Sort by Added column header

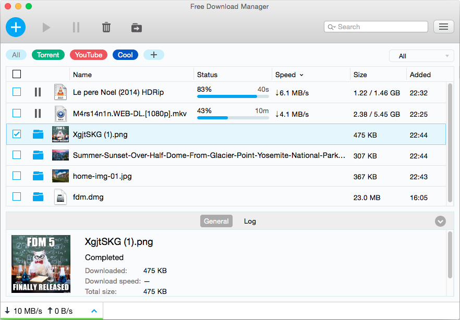(x=420, y=75)
